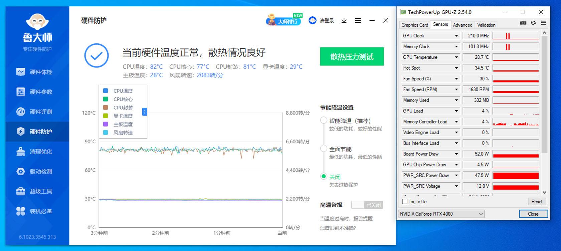Click the GPU Load value field
Viewport: 561px width, 251px height.
[x=476, y=111]
